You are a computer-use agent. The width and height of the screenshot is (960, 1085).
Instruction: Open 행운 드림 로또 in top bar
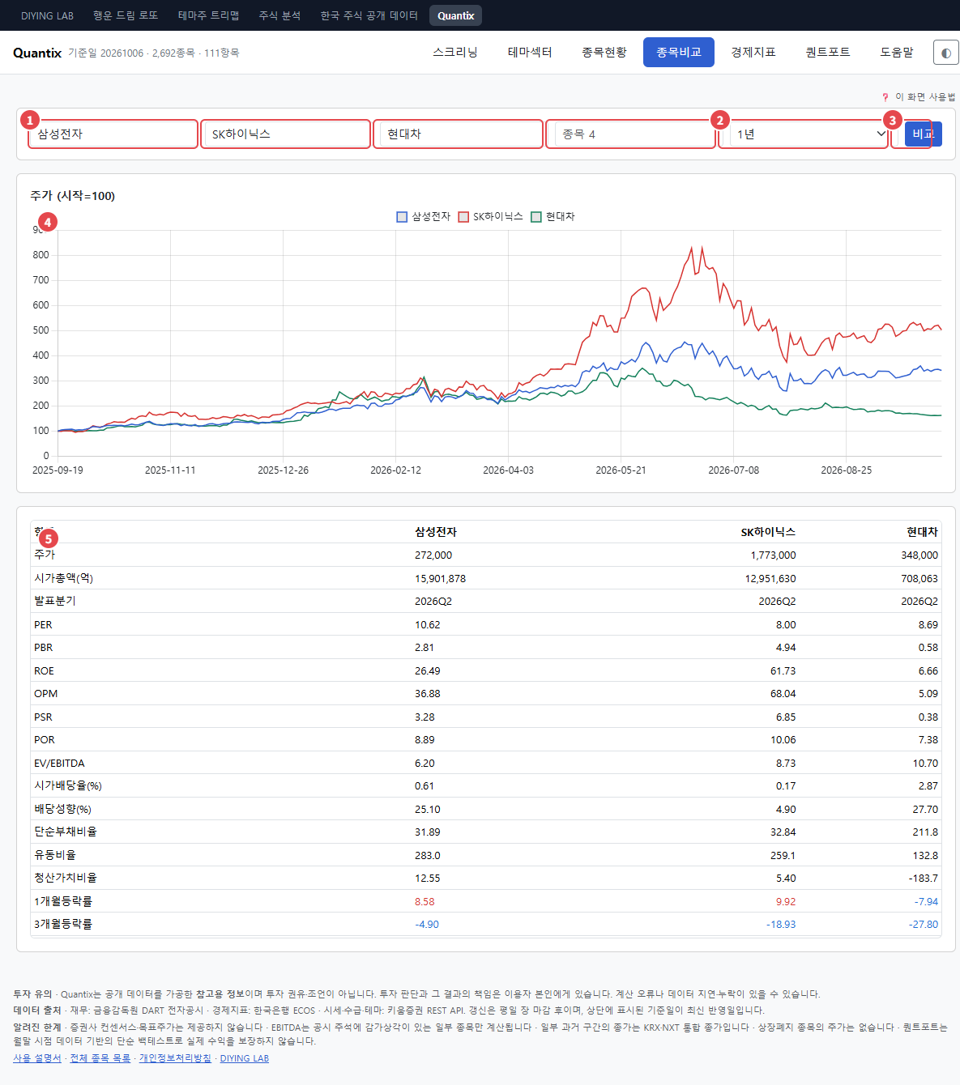(126, 15)
